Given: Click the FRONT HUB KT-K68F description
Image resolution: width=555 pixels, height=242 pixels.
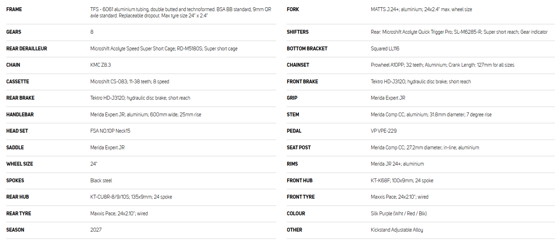Looking at the screenshot, I should 402,181.
